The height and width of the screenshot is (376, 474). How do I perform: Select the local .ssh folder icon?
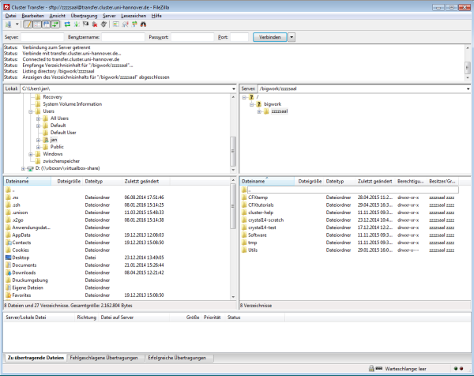coord(8,205)
